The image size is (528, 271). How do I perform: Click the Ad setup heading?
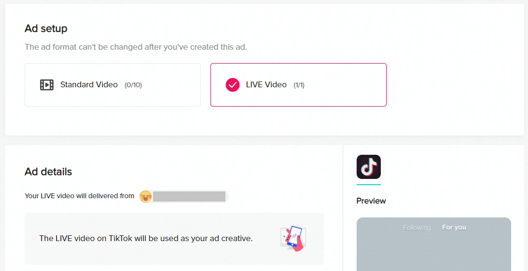tap(46, 28)
